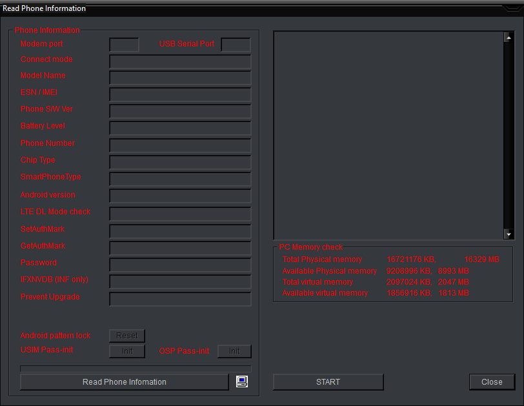Click the Phone Number field
The height and width of the screenshot is (406, 524).
click(x=180, y=145)
